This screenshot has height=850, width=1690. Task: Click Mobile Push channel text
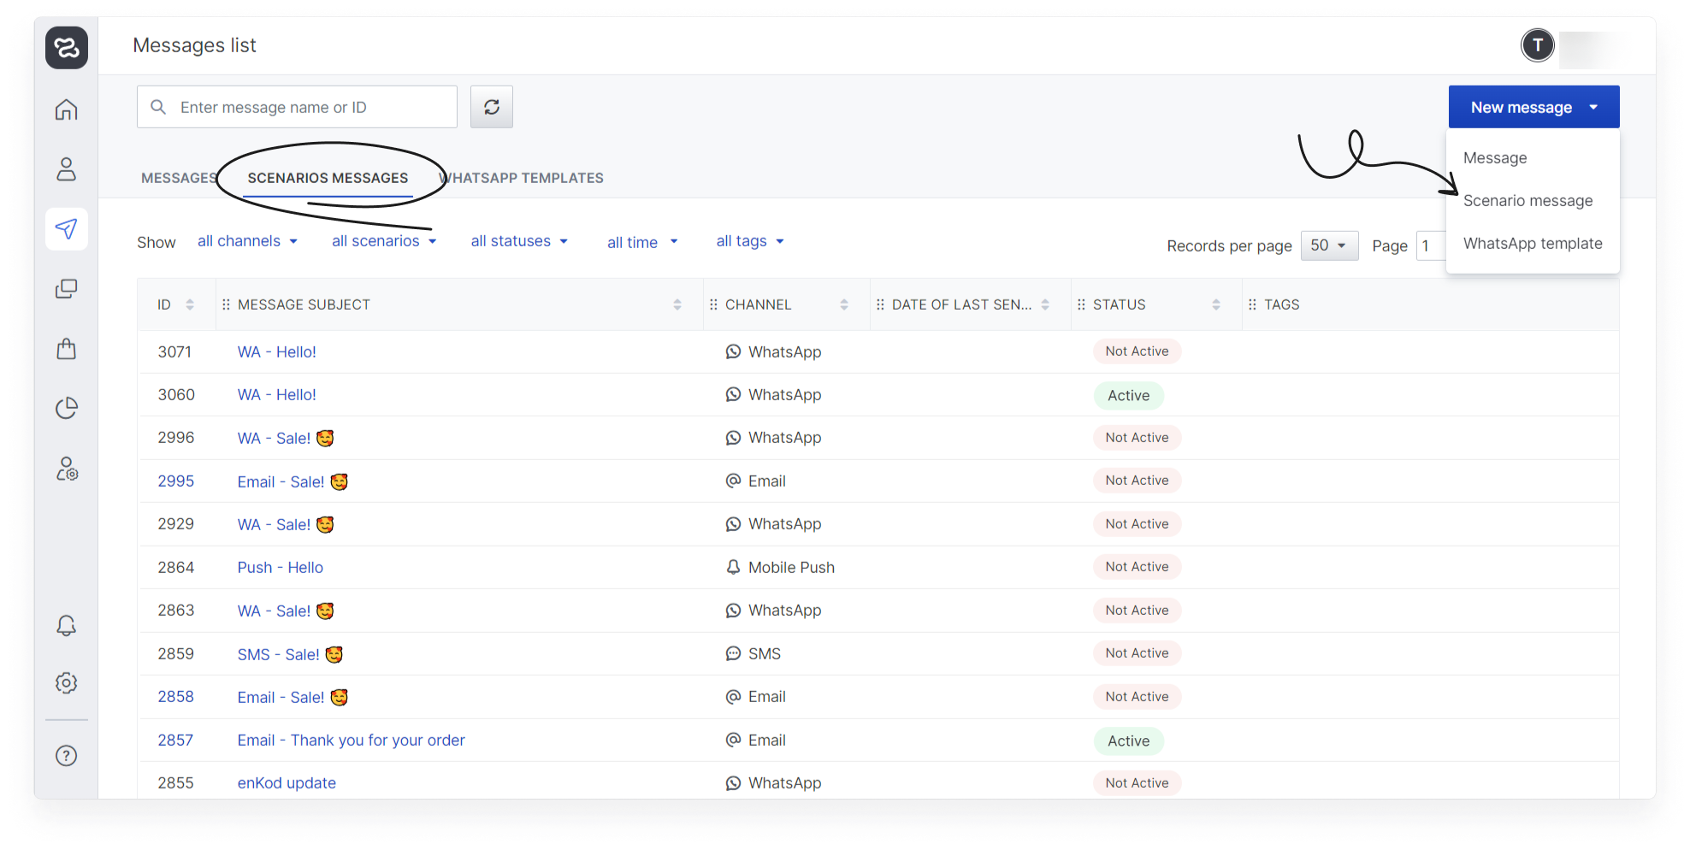coord(792,567)
